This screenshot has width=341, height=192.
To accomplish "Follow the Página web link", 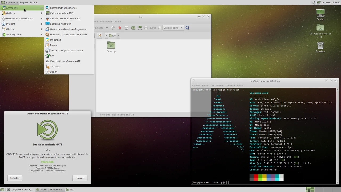I will coord(47,162).
